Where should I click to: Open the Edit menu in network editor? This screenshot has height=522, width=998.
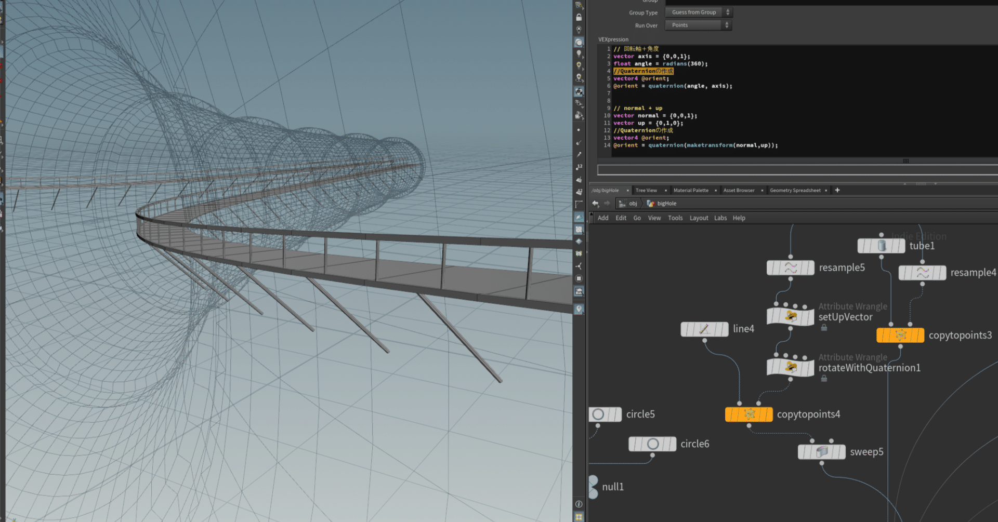[x=621, y=218]
